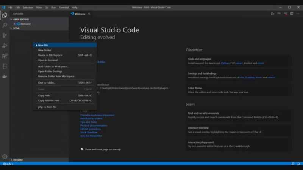Open the Docker whale icon view
The height and width of the screenshot is (170, 303).
pos(5,77)
